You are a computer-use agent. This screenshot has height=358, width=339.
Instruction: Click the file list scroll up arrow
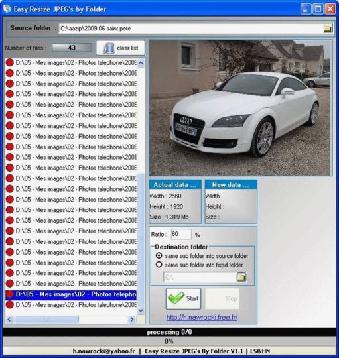[141, 62]
